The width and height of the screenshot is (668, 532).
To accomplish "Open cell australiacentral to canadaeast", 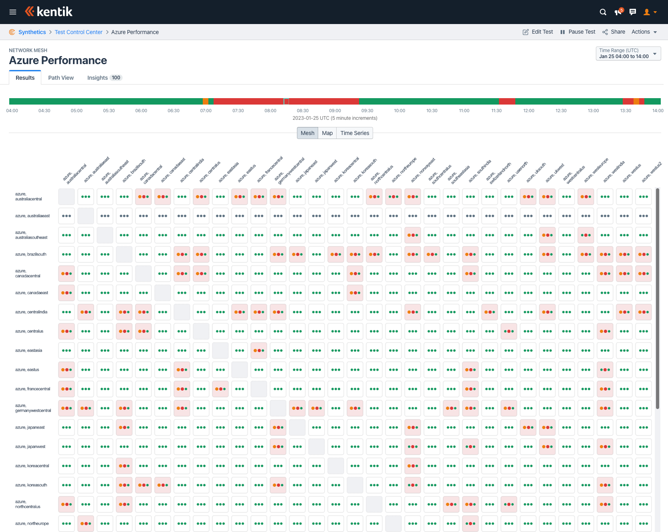I will pos(163,197).
